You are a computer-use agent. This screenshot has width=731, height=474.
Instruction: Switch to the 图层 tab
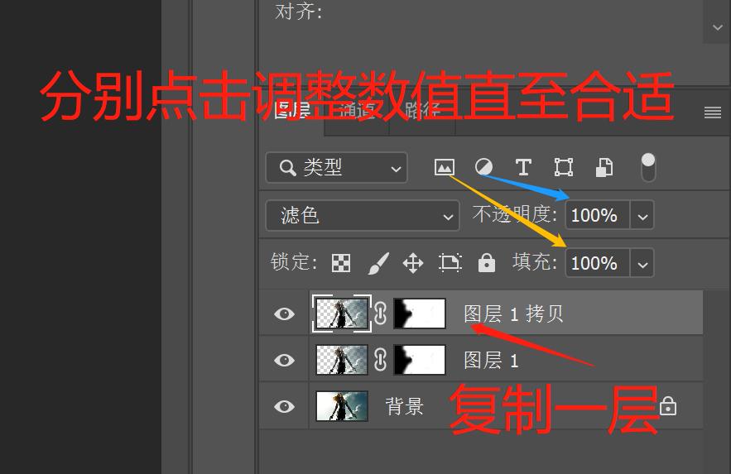click(293, 111)
